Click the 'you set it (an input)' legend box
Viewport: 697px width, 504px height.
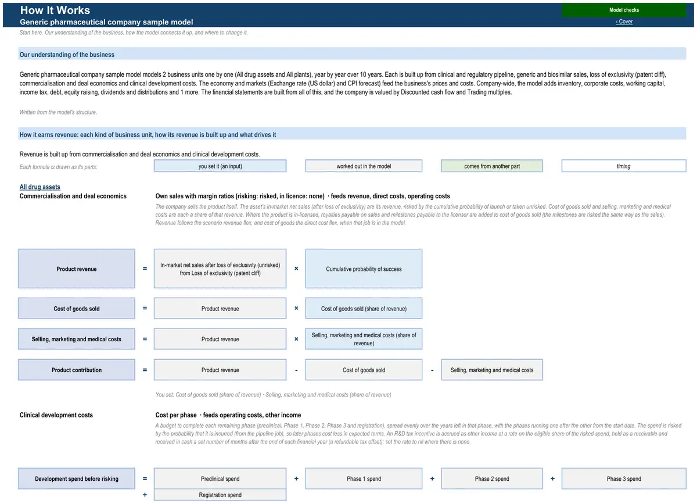click(220, 166)
